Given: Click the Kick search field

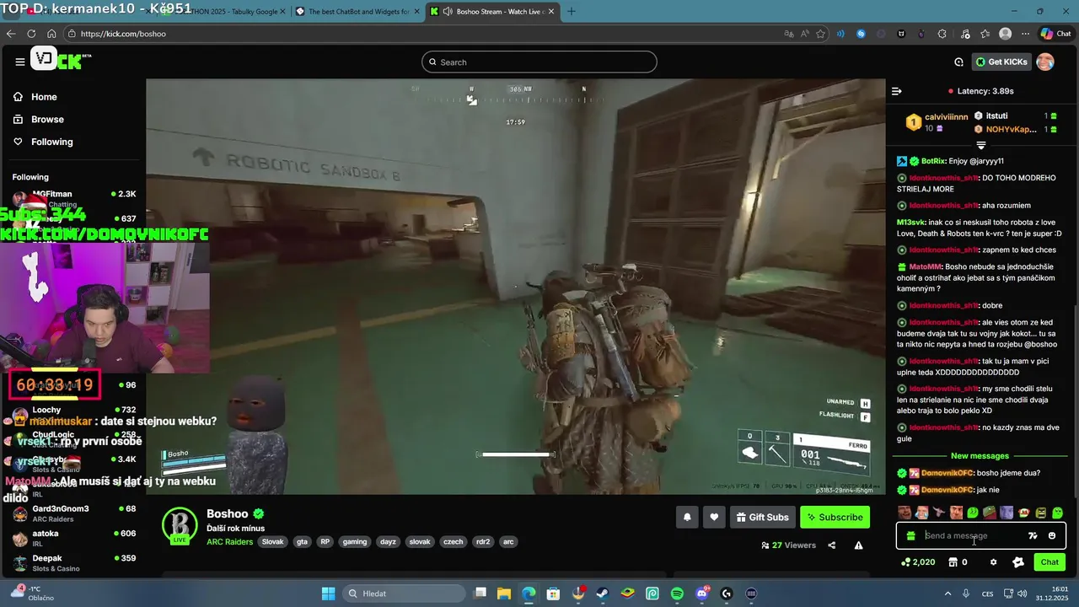Looking at the screenshot, I should 539,62.
